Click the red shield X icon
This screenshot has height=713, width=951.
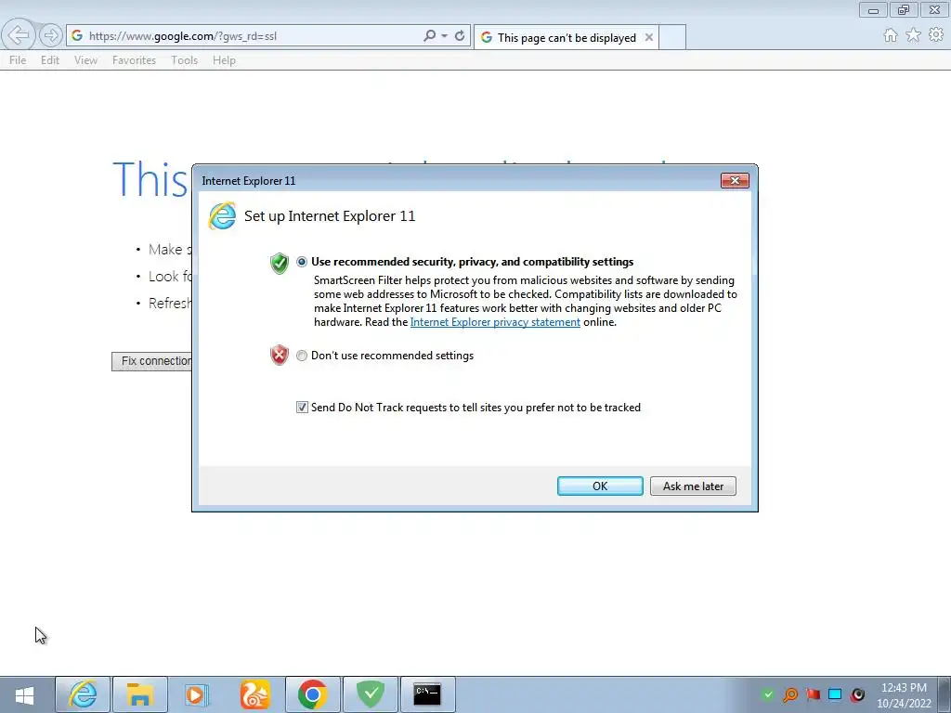tap(279, 356)
